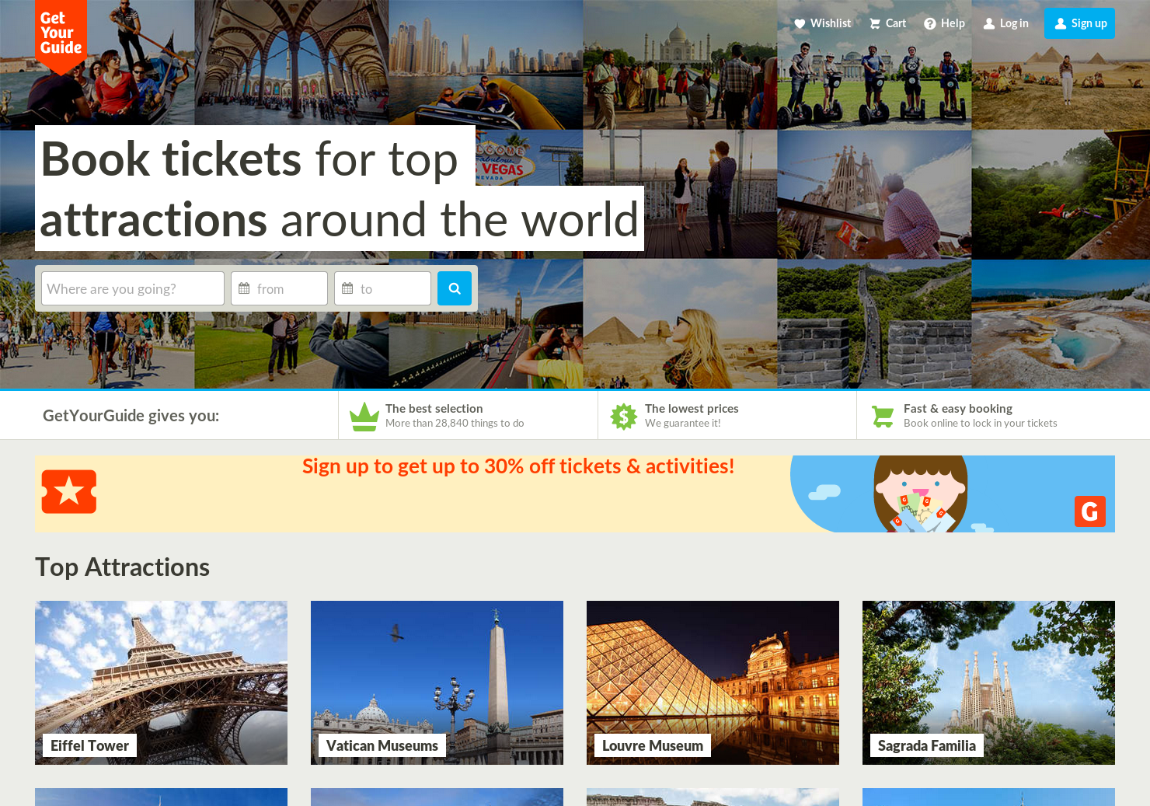1150x806 pixels.
Task: Open the Louvre Museum attraction
Action: point(713,682)
